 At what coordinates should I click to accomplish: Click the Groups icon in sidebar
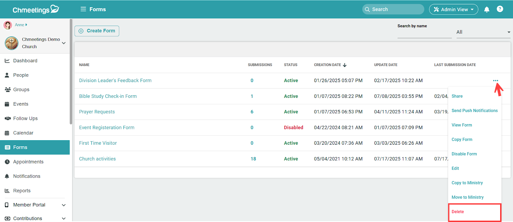tap(8, 90)
